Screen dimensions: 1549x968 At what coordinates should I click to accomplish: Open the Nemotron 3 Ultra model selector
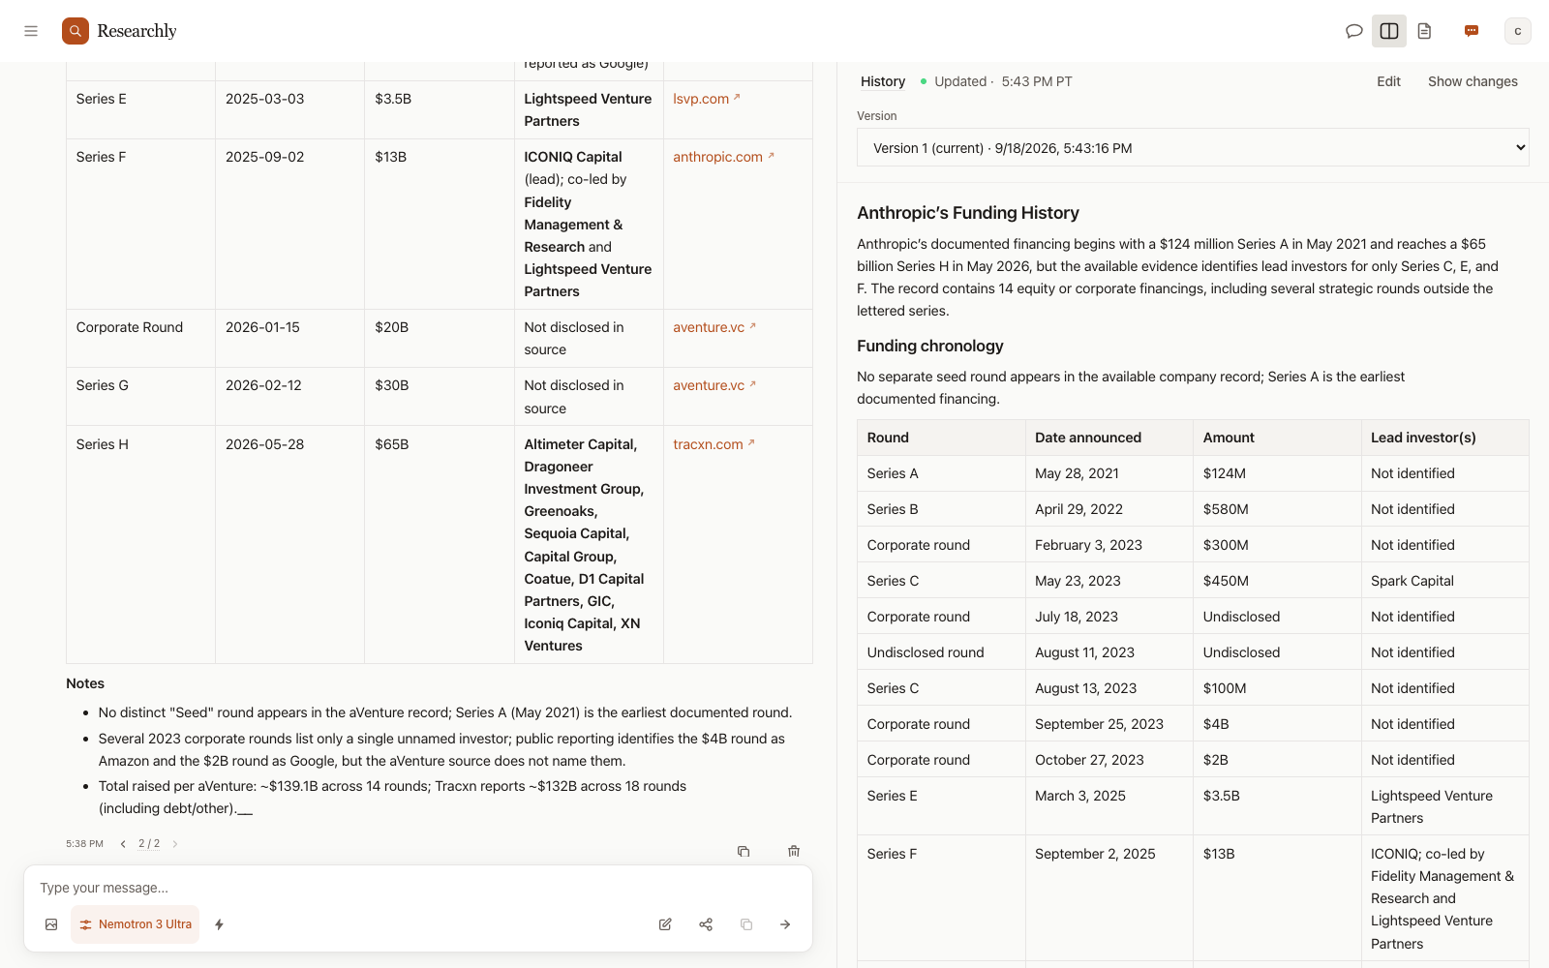pyautogui.click(x=136, y=924)
